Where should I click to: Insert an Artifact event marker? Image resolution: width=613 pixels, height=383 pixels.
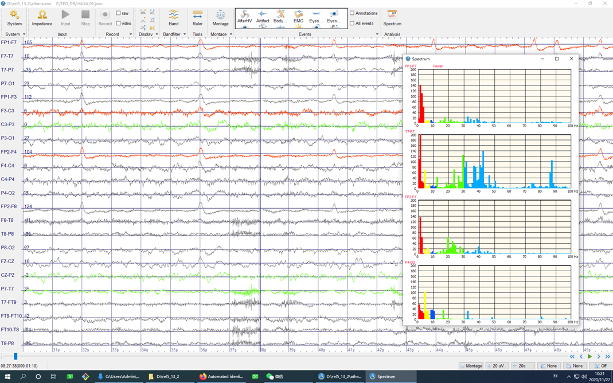click(x=263, y=17)
